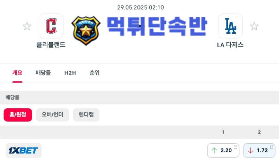The image size is (279, 160).
Task: Open the 1XBET bookmaker logo
Action: [x=23, y=150]
